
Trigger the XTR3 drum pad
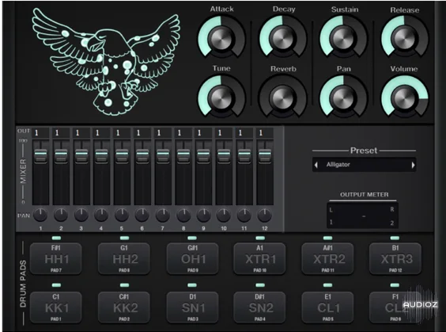tap(395, 259)
